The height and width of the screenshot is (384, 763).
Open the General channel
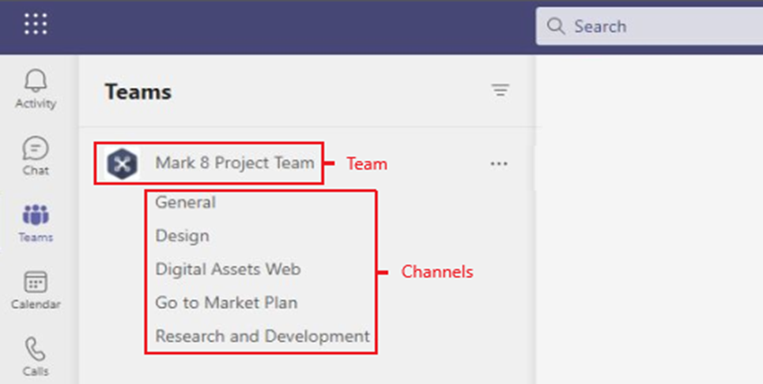(185, 202)
